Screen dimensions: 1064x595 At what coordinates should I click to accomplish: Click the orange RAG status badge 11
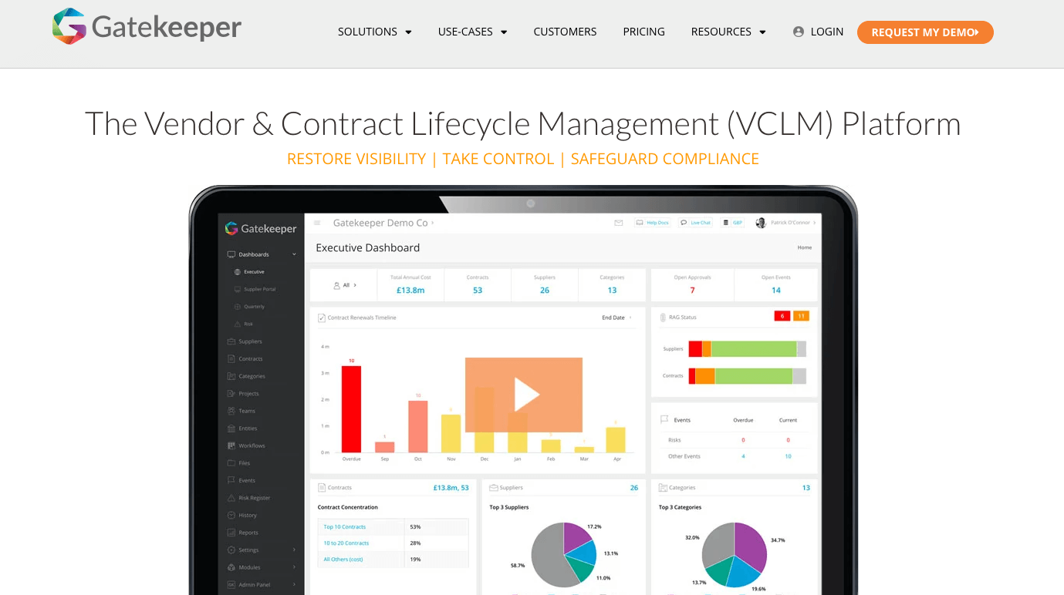pyautogui.click(x=801, y=316)
